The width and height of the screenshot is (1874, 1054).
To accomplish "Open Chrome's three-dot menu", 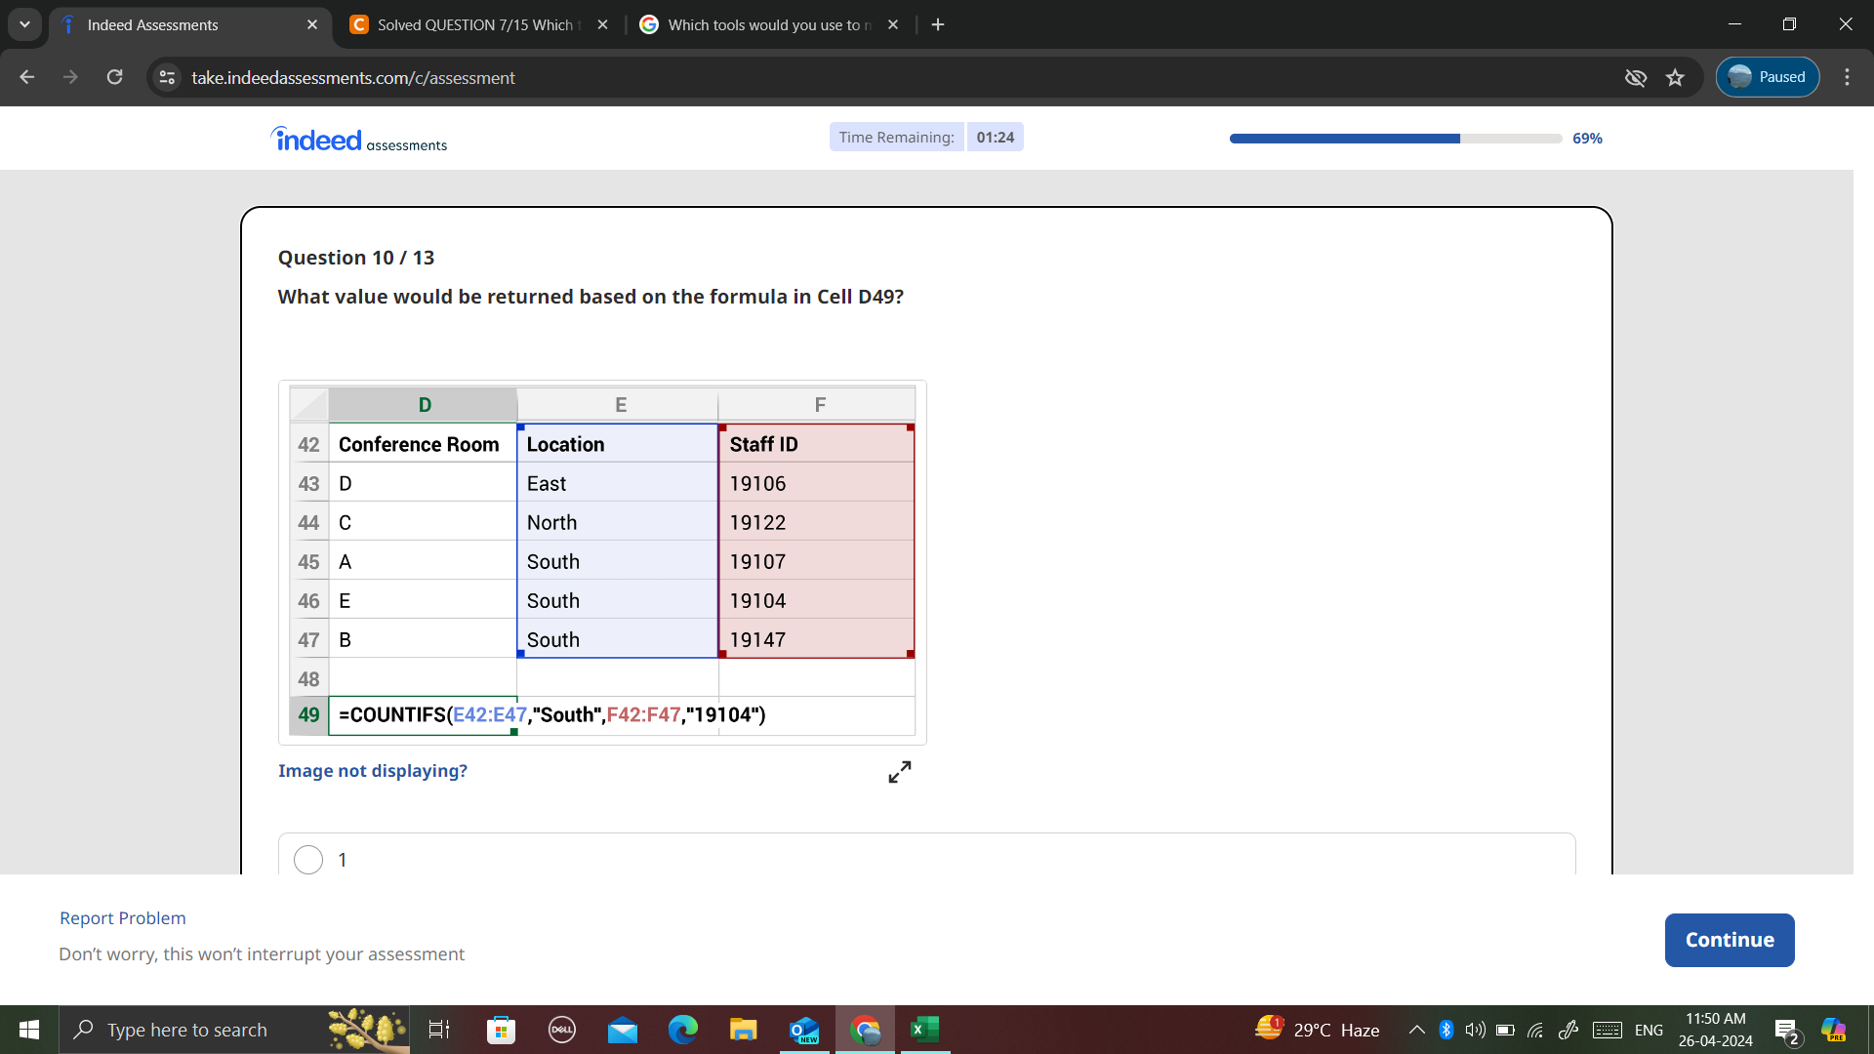I will point(1847,77).
